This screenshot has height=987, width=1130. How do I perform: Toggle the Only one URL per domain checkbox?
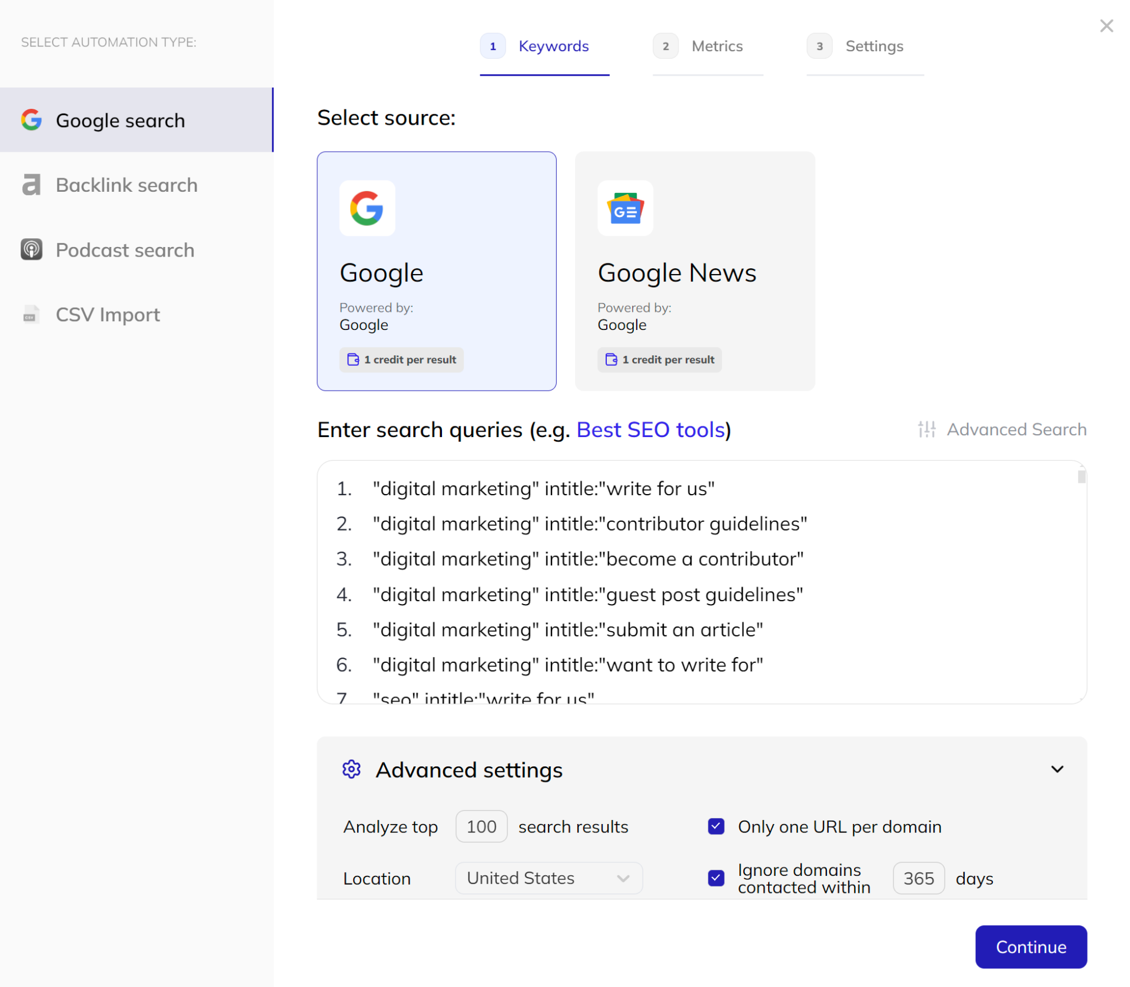[716, 826]
